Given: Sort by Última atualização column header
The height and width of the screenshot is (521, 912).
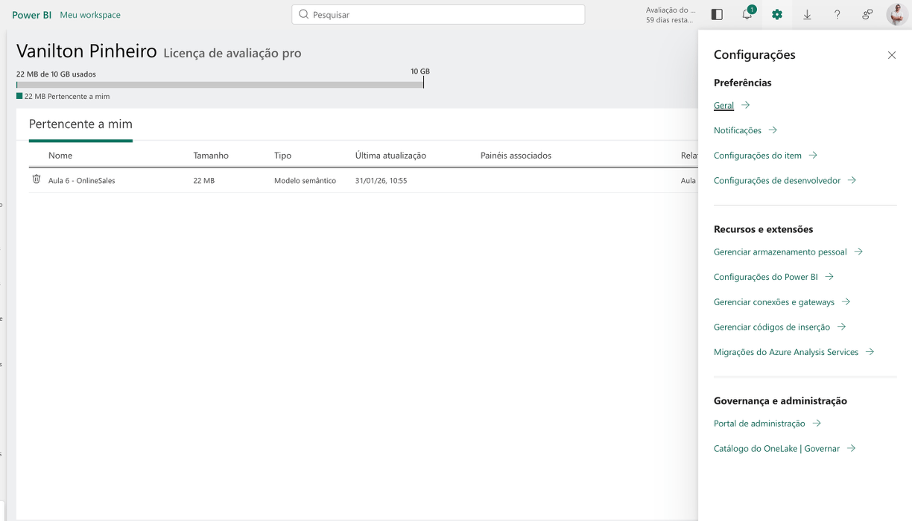Looking at the screenshot, I should pos(390,156).
